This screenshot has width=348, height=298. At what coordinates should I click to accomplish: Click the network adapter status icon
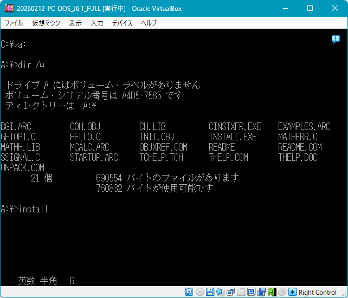point(231,292)
